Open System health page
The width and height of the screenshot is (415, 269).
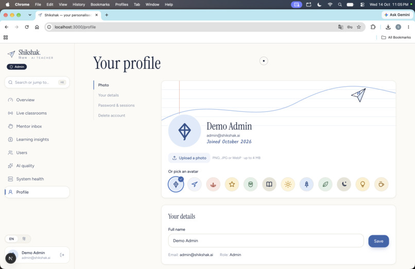37,179
